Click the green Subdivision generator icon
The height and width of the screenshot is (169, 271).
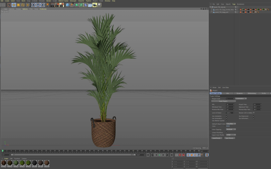click(76, 5)
